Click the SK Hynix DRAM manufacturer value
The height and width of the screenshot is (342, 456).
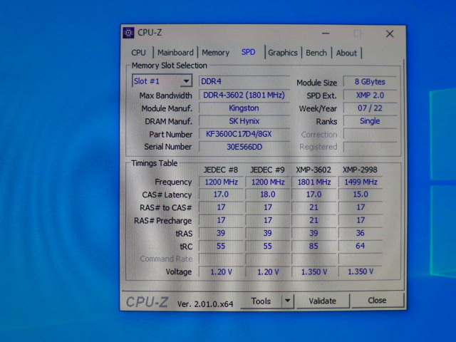[244, 121]
